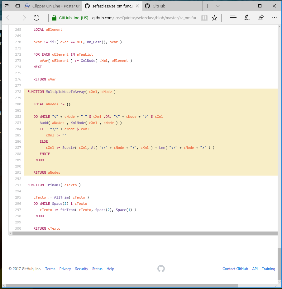
Task: Open the Make a Web Note tool
Action: [247, 18]
